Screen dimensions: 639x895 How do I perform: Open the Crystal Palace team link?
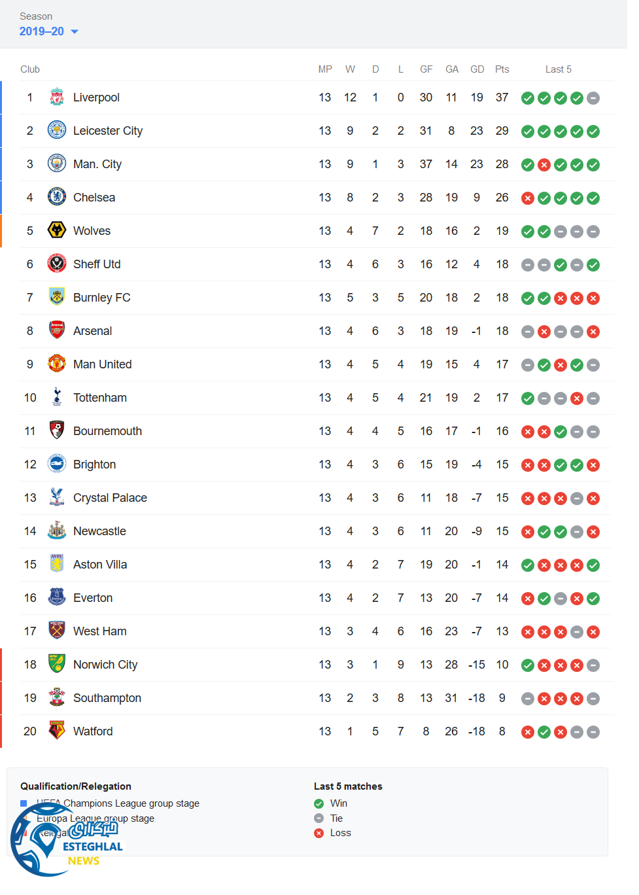(x=110, y=498)
